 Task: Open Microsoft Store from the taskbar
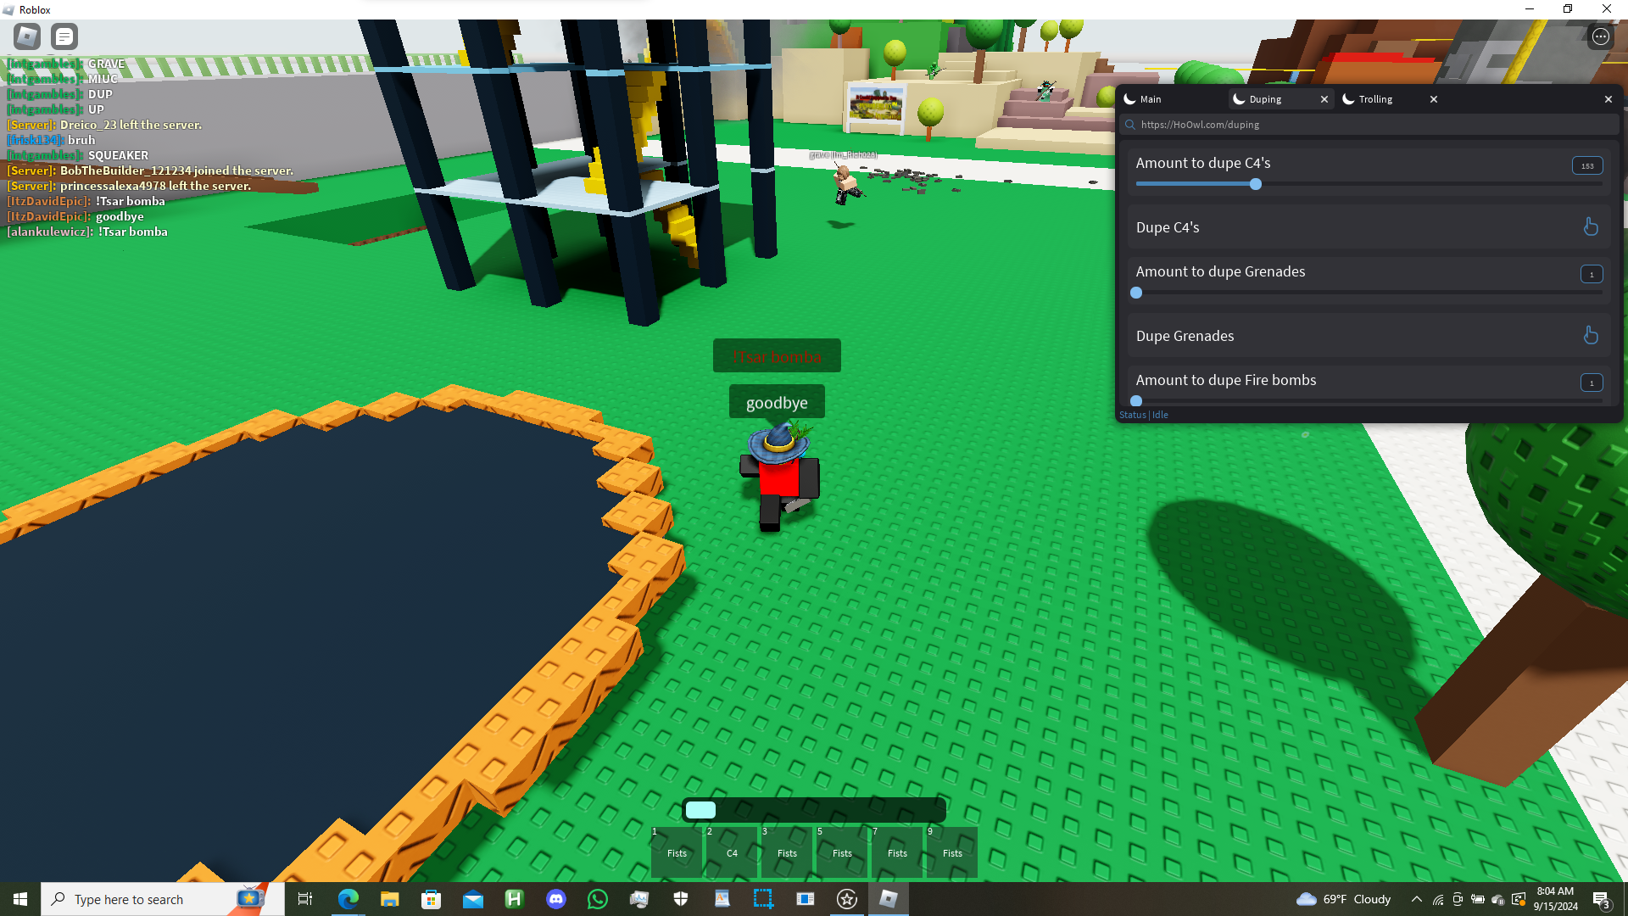(431, 899)
